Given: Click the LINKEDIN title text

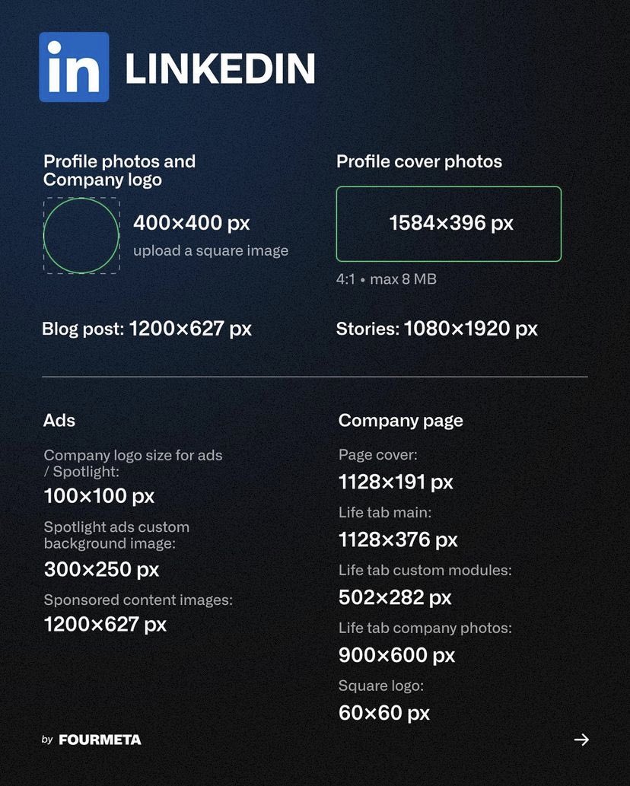Looking at the screenshot, I should click(220, 68).
